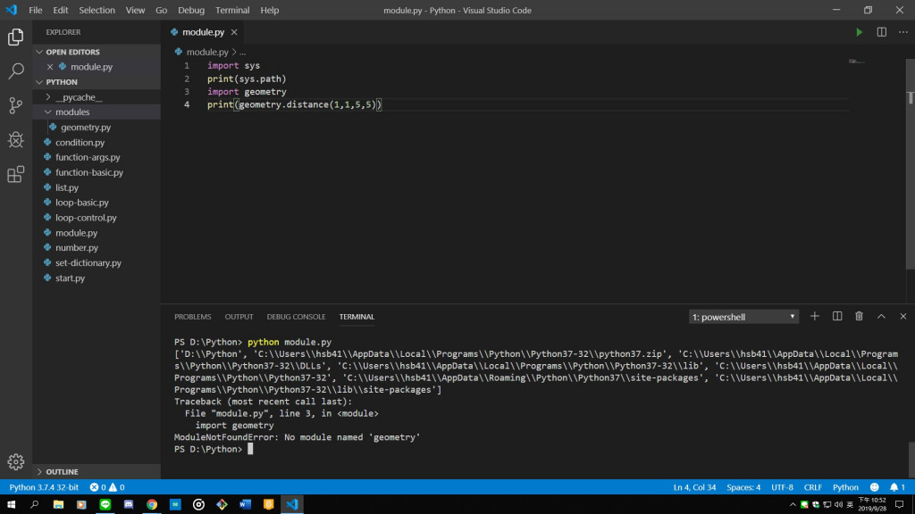The width and height of the screenshot is (915, 514).
Task: Open the View menu
Action: pyautogui.click(x=135, y=10)
